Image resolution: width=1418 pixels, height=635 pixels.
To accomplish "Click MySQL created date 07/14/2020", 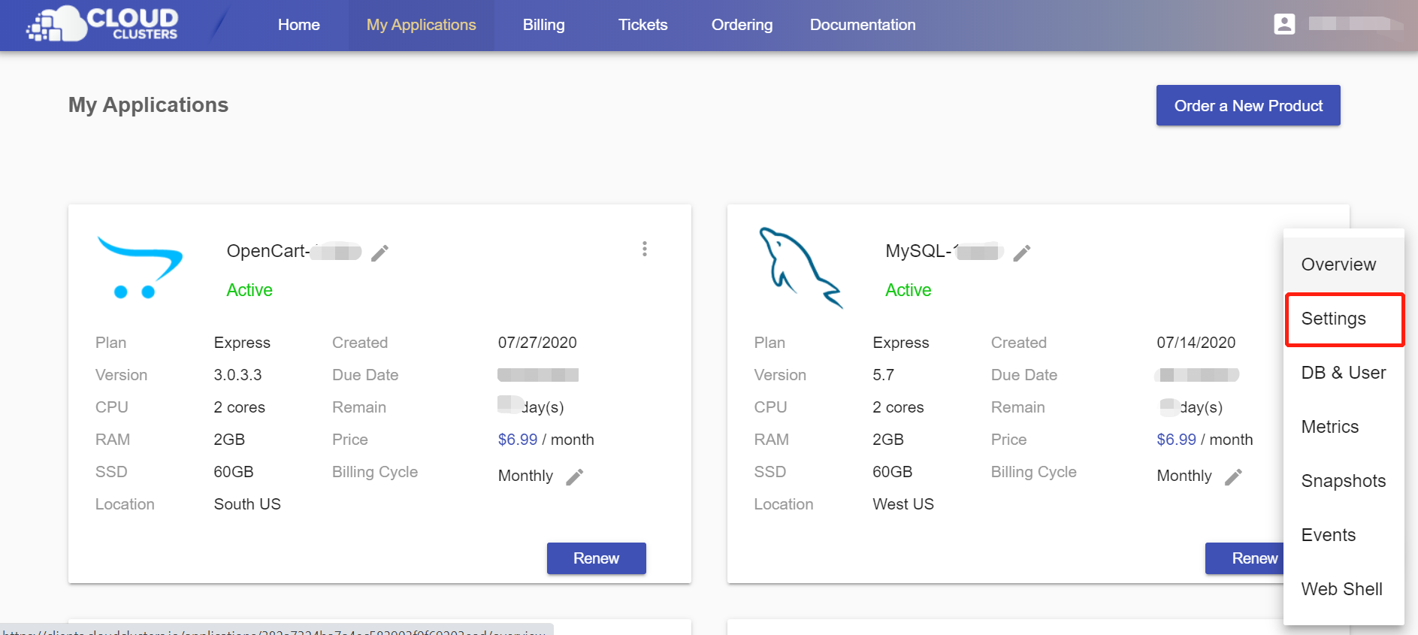I will point(1196,343).
